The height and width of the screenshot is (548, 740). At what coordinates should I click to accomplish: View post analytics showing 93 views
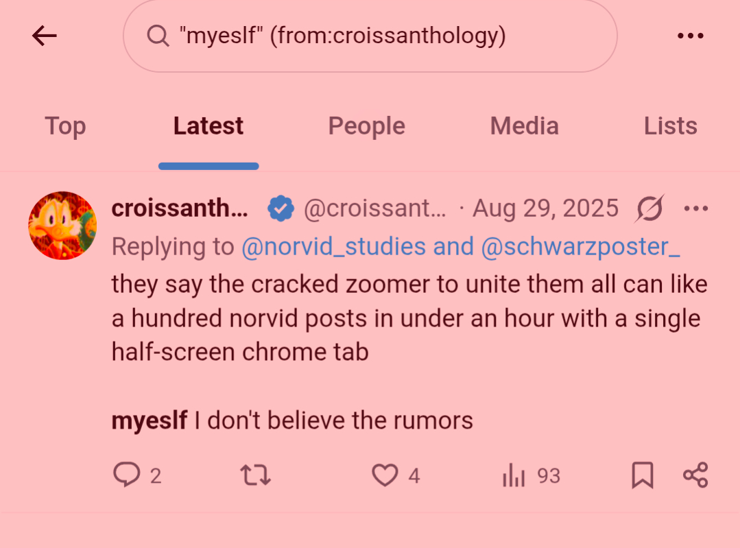coord(514,475)
